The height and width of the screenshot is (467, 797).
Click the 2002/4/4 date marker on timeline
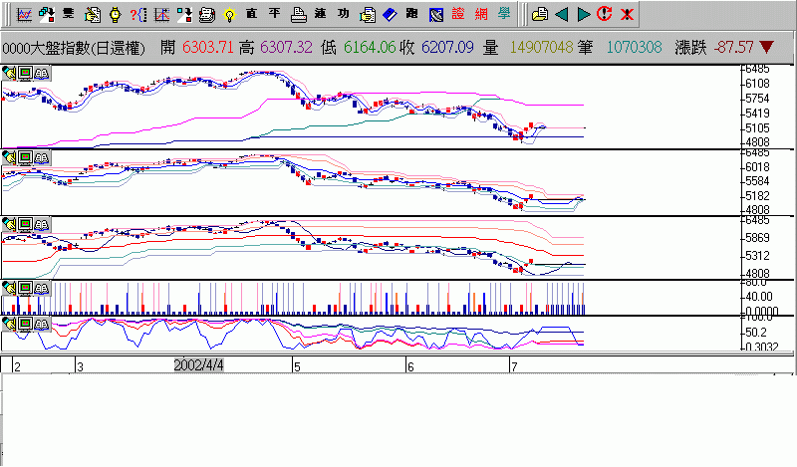pos(199,365)
